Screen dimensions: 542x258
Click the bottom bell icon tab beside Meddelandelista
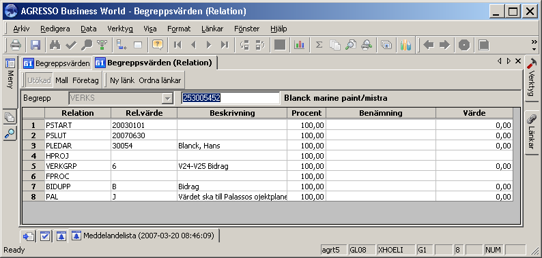click(61, 236)
